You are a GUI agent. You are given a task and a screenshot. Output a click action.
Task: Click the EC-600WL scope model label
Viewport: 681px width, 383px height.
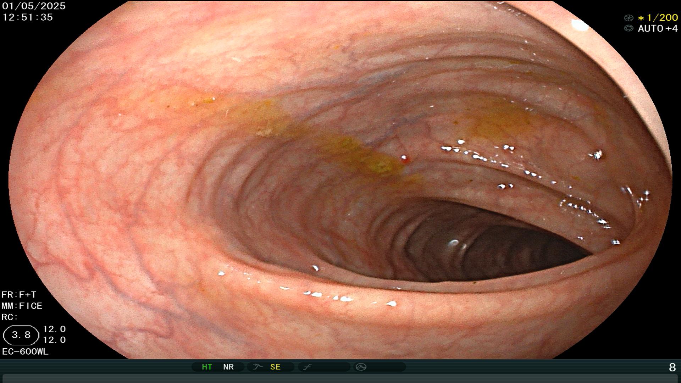25,352
